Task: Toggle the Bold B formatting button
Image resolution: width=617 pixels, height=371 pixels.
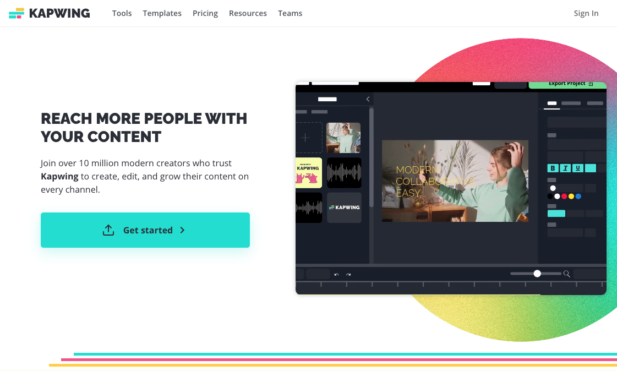Action: (553, 168)
